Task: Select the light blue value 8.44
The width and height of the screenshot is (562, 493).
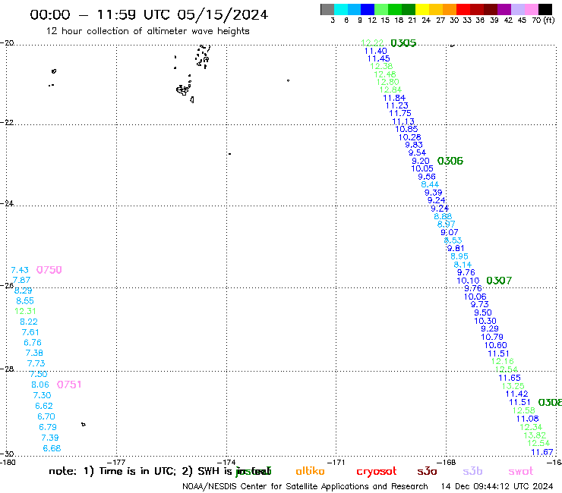Action: pyautogui.click(x=430, y=184)
